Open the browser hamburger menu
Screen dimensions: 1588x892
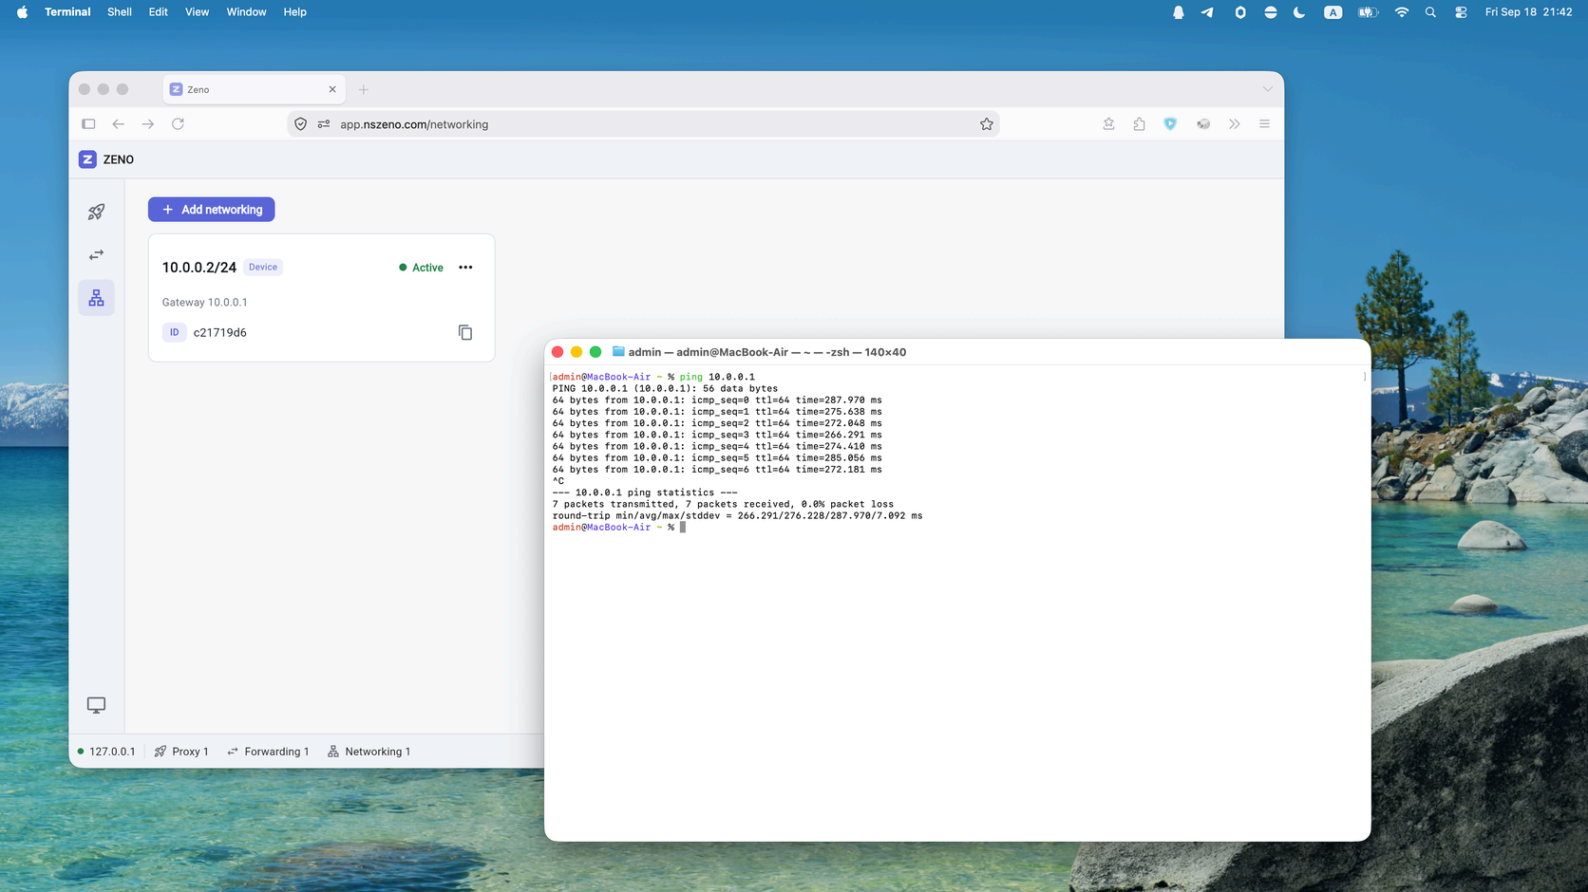pyautogui.click(x=1264, y=124)
